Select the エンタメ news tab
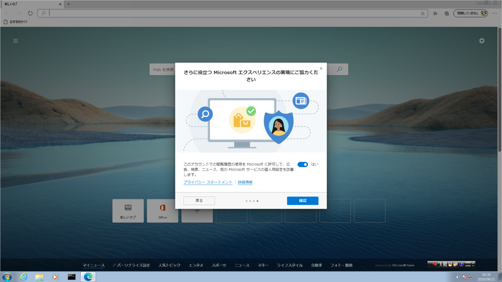This screenshot has height=282, width=502. point(196,265)
